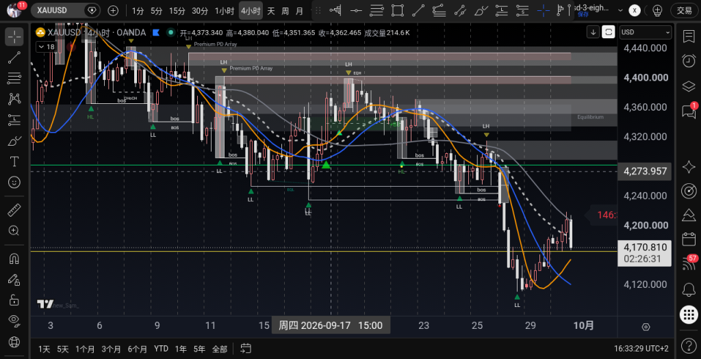The height and width of the screenshot is (359, 701).
Task: Open the user profile avatar menu
Action: pyautogui.click(x=15, y=10)
